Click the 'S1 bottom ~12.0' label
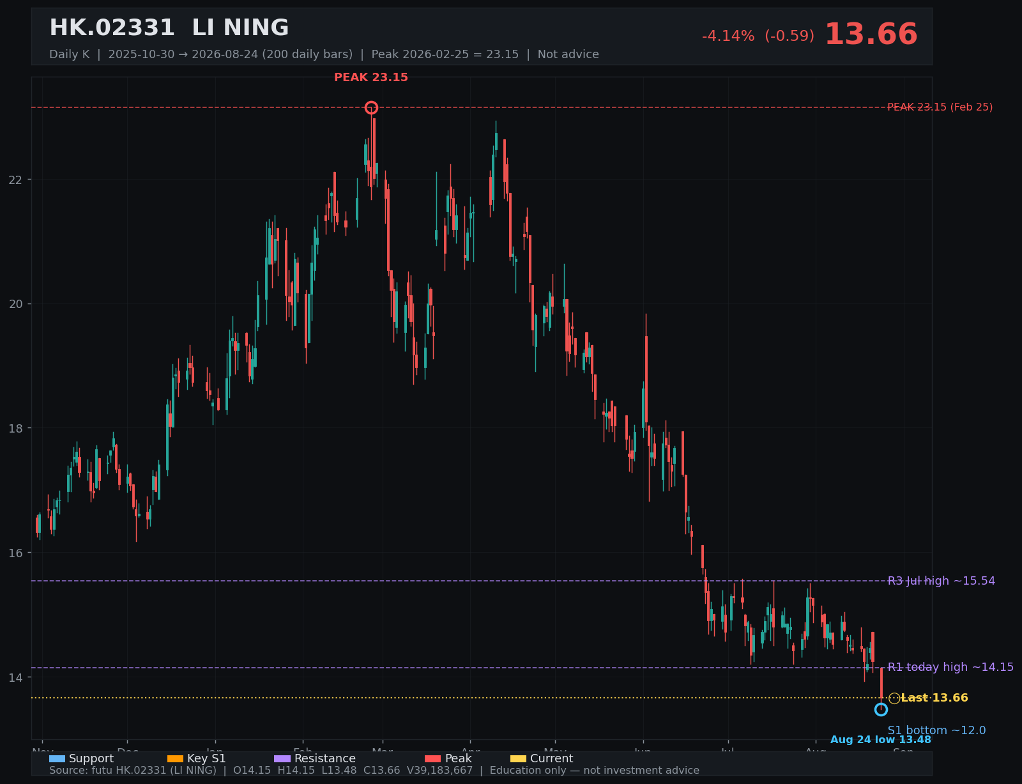The width and height of the screenshot is (1022, 784). tap(937, 730)
